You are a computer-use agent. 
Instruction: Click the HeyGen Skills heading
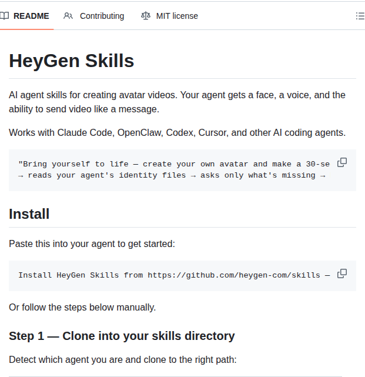pos(71,61)
